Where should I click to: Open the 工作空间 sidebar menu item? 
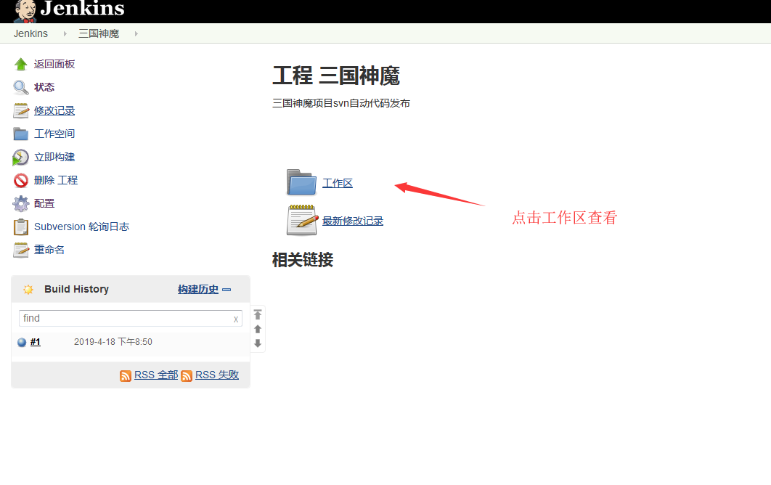coord(54,134)
